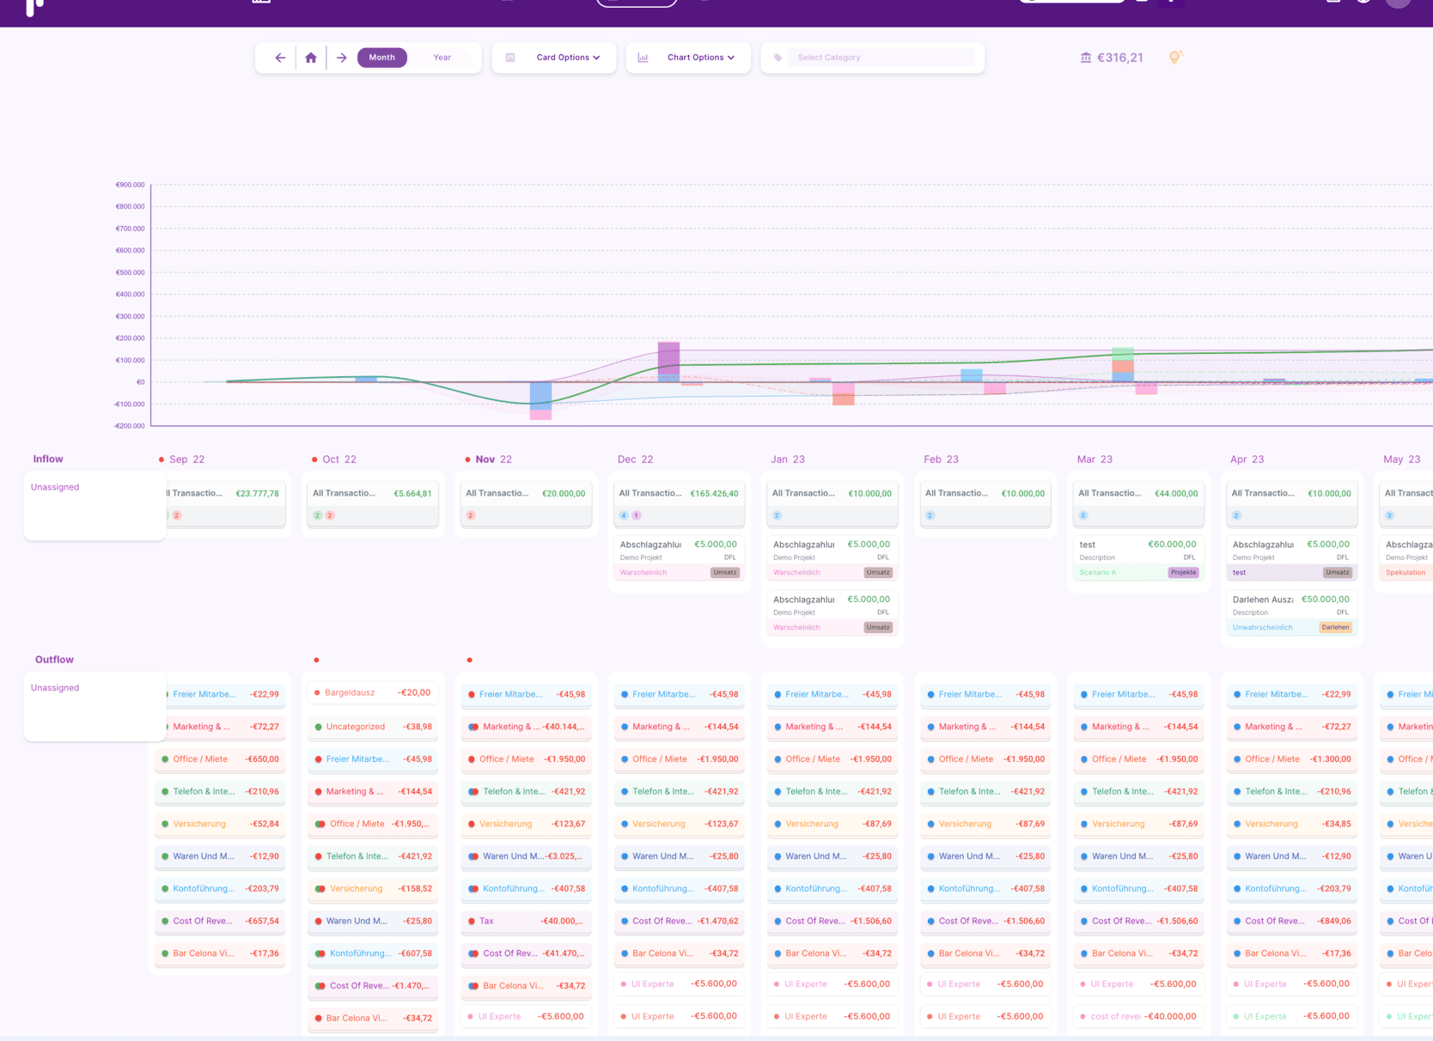Open the Card Options dropdown

coord(567,58)
